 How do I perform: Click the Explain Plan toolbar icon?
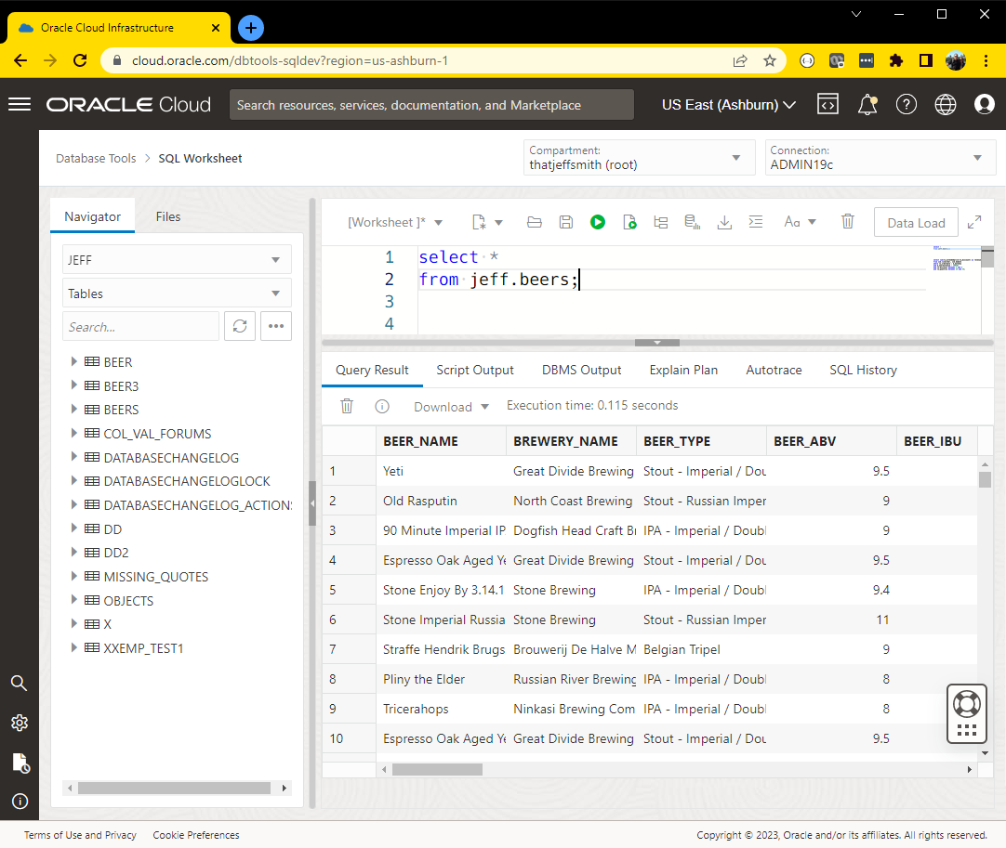click(661, 222)
